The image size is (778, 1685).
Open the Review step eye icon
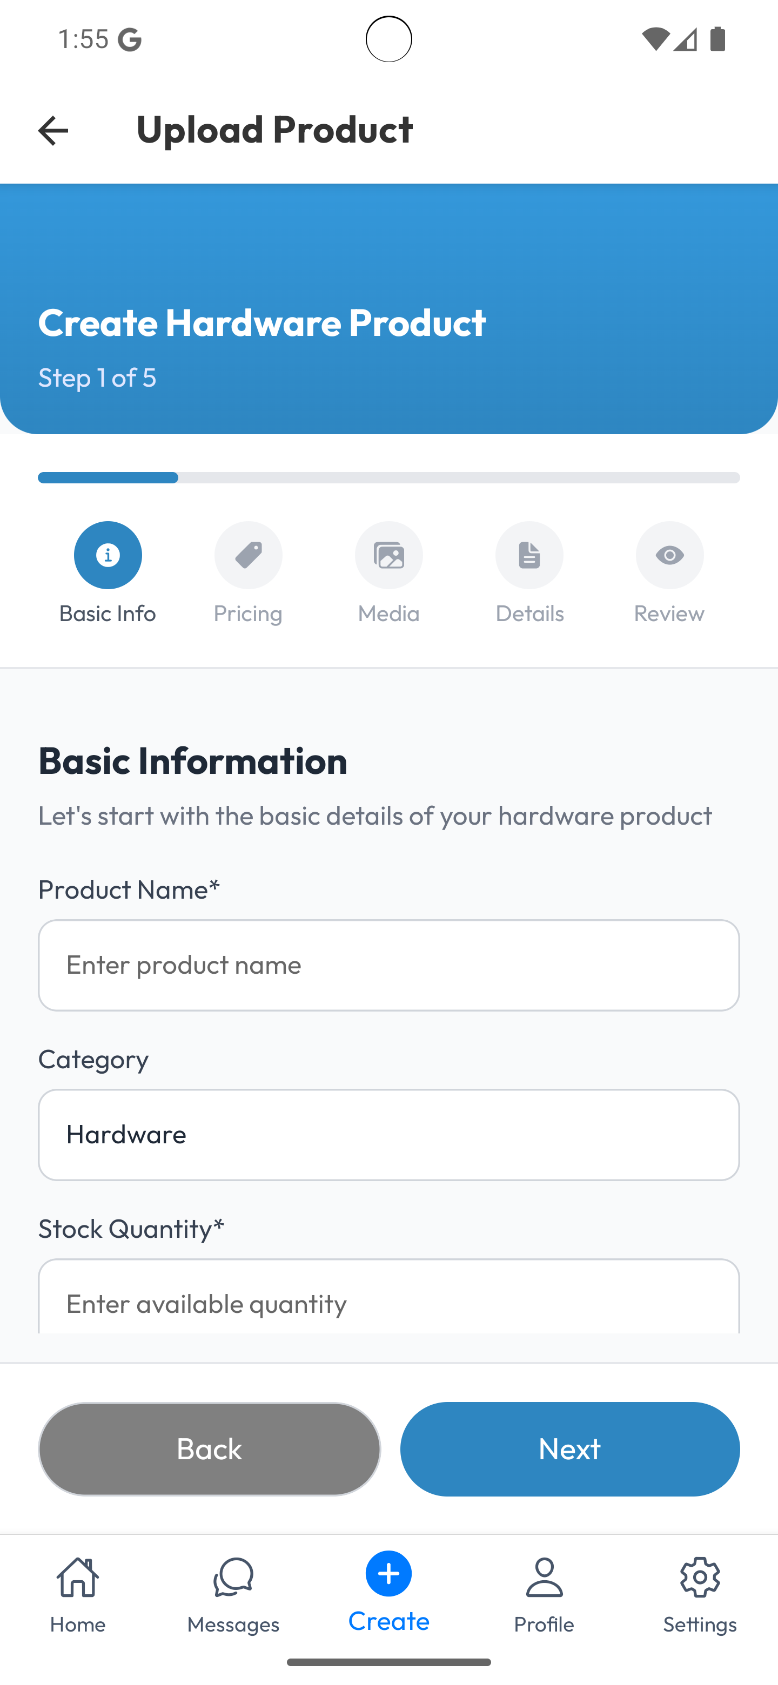click(669, 555)
